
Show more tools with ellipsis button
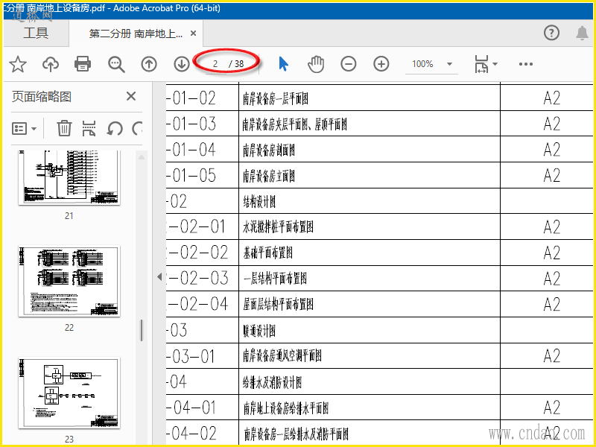tap(526, 64)
